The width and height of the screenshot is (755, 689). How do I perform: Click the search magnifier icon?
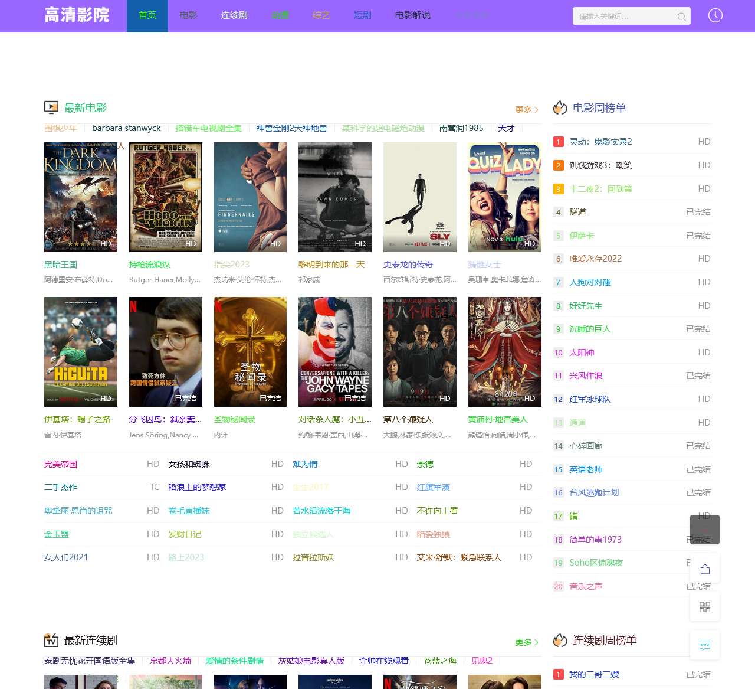(x=681, y=17)
